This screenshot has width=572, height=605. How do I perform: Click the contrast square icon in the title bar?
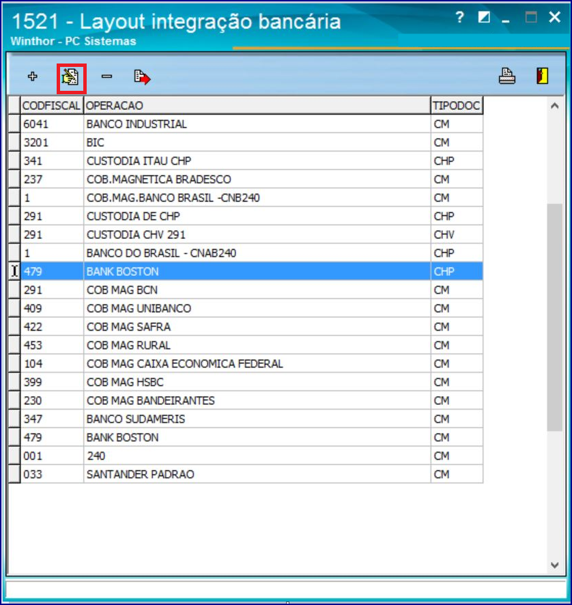coord(484,17)
